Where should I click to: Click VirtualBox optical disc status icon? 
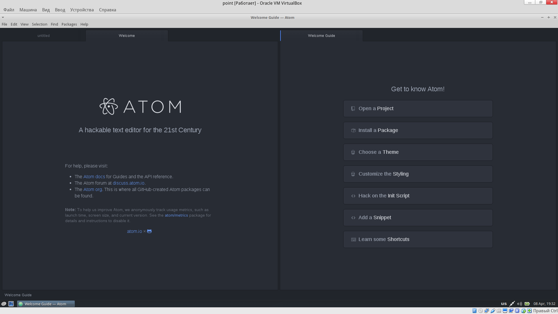[481, 311]
